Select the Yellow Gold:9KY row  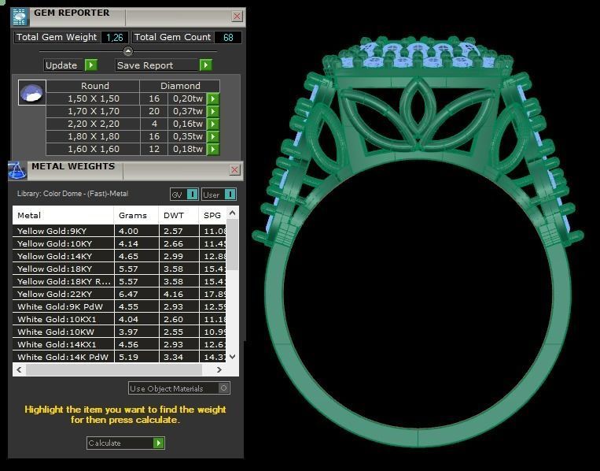[120, 231]
